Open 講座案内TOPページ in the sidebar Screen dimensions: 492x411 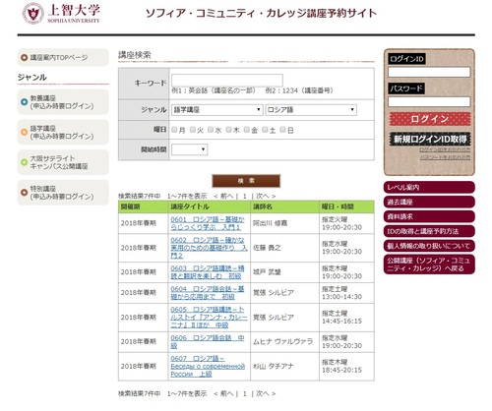click(x=63, y=57)
